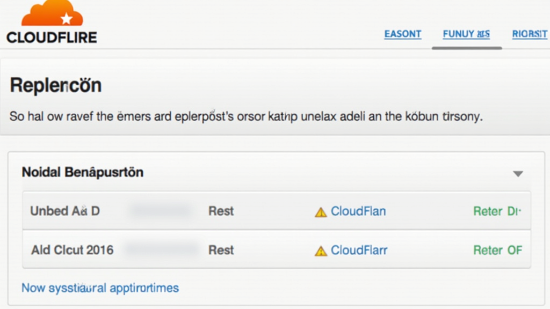Open the EASONT navigation tab
Image resolution: width=550 pixels, height=309 pixels.
pyautogui.click(x=403, y=34)
